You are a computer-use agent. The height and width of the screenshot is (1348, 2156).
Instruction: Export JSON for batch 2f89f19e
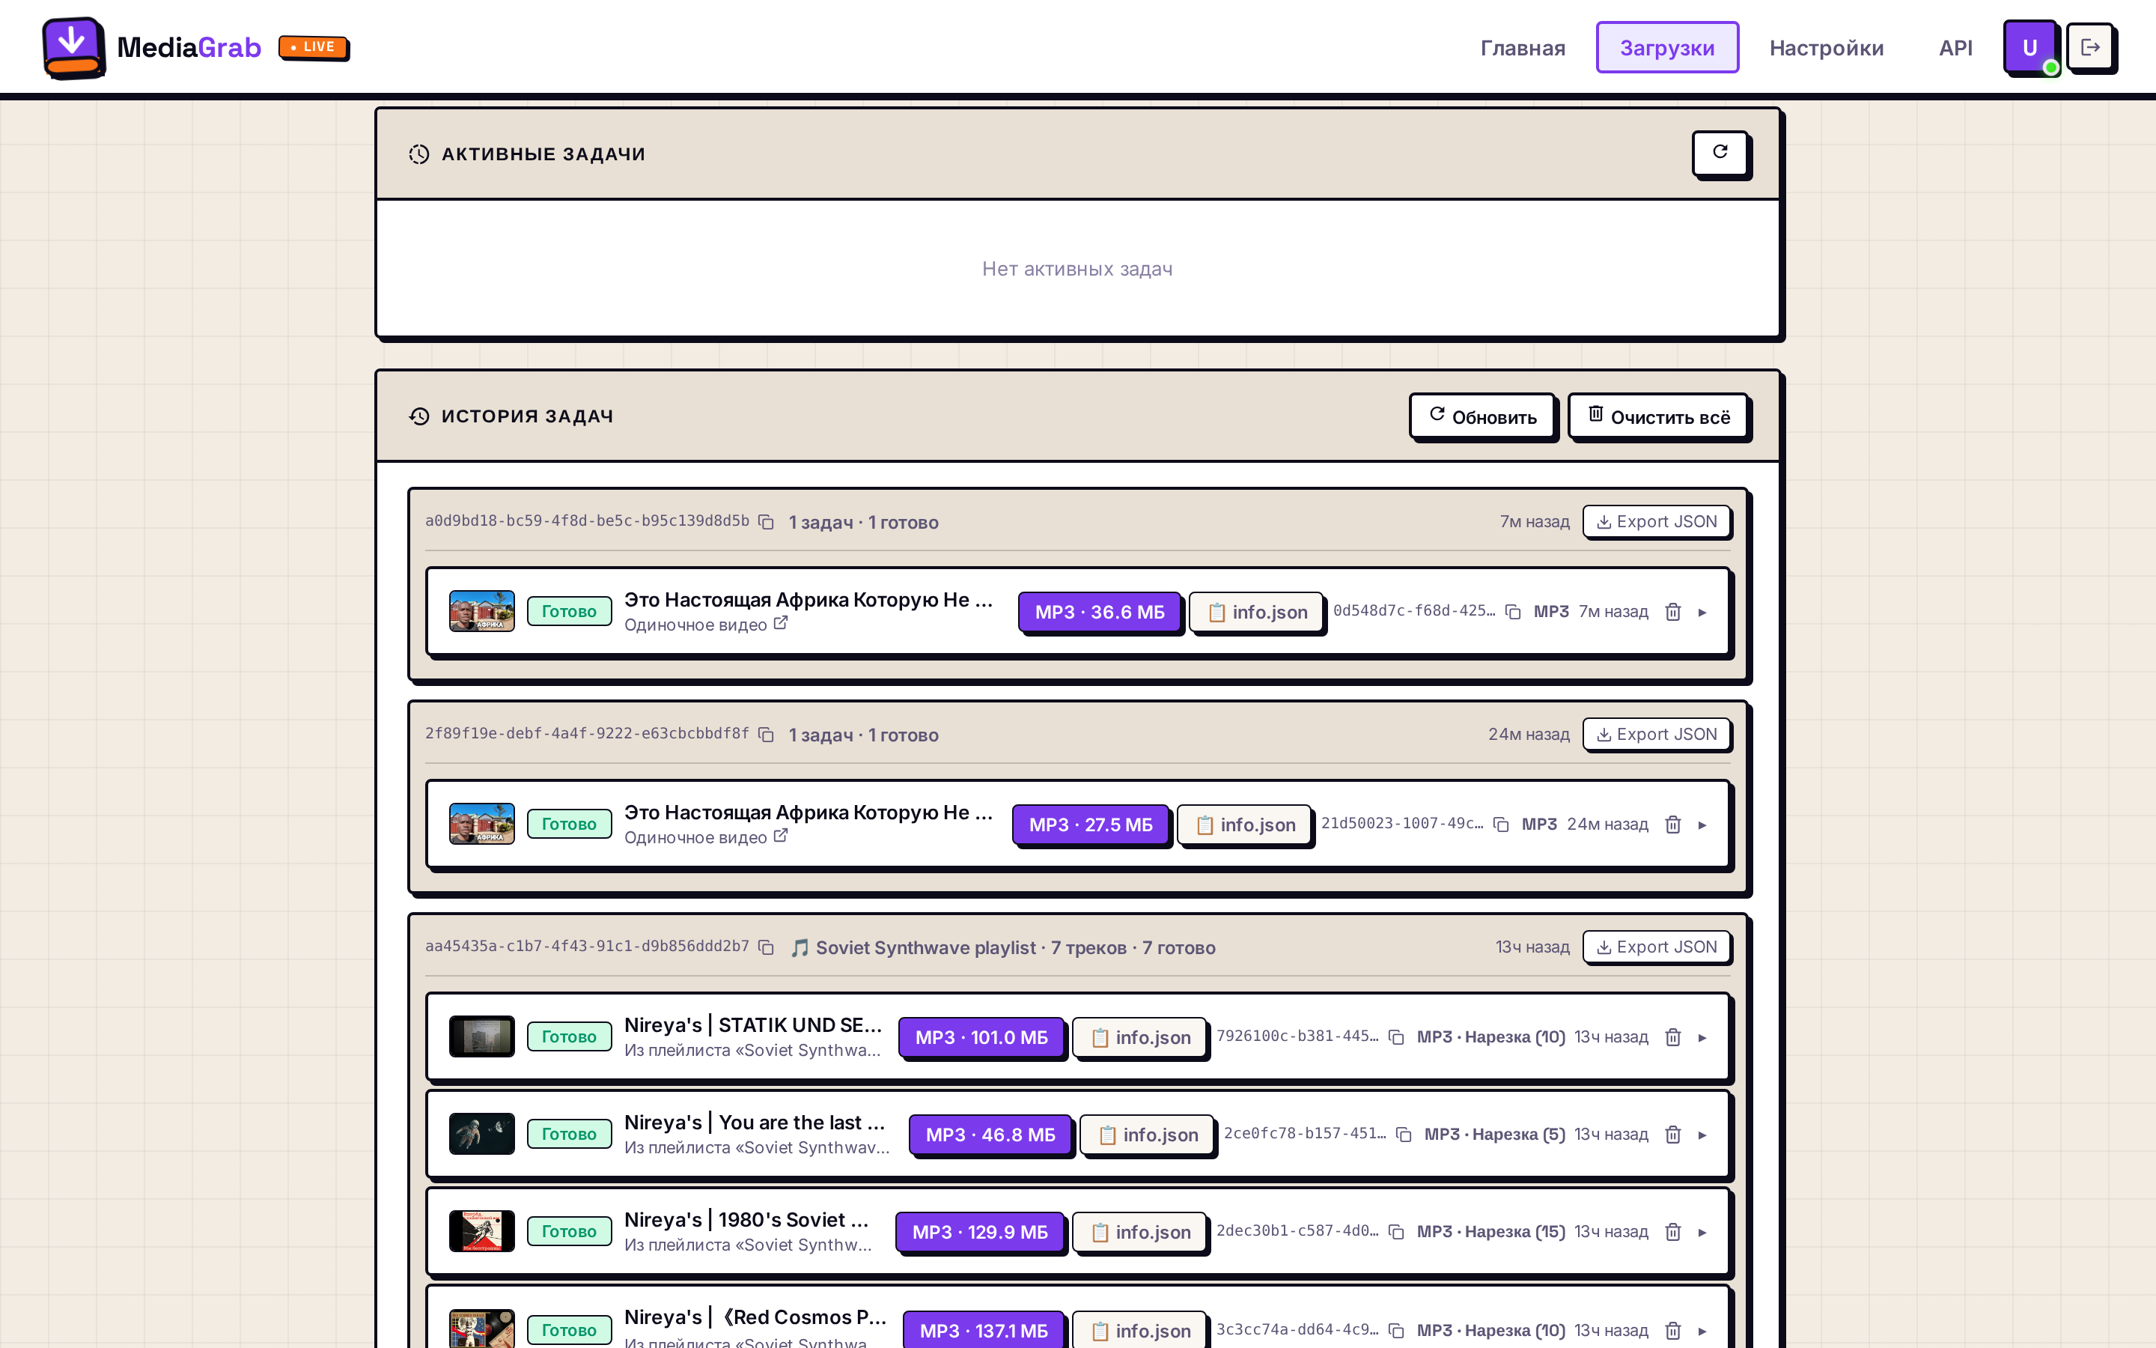[1657, 735]
